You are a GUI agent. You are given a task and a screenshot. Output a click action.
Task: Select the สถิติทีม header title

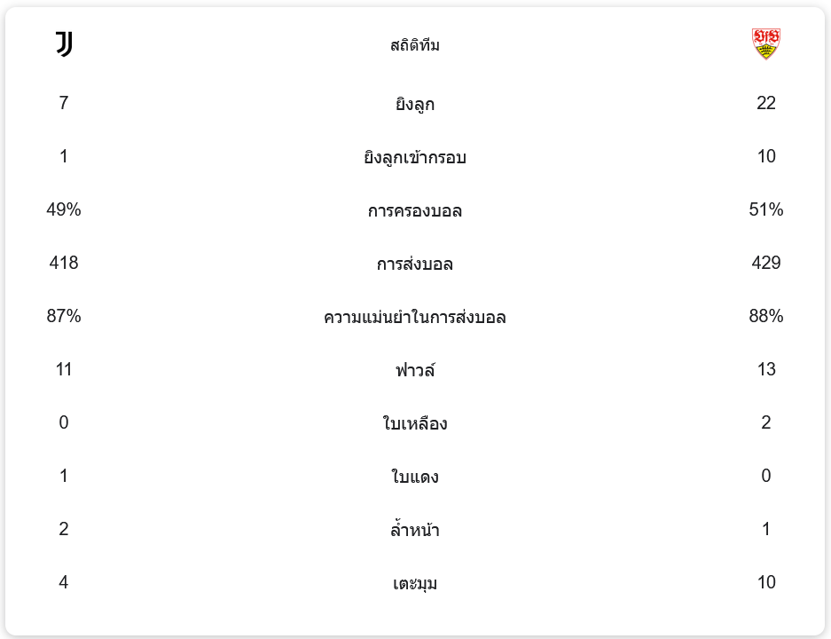[415, 45]
